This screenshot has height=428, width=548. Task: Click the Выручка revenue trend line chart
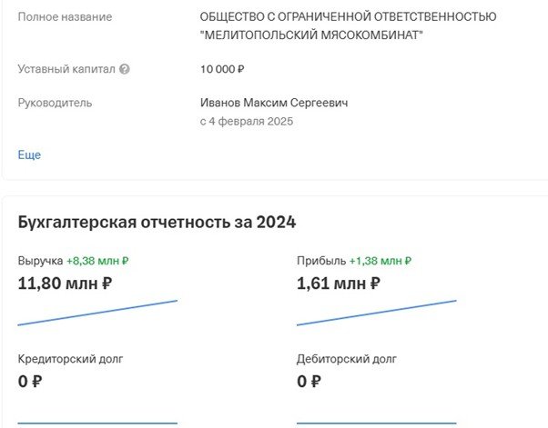(97, 312)
